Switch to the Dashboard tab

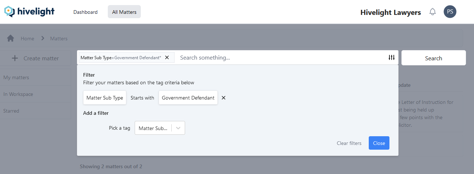tap(85, 12)
